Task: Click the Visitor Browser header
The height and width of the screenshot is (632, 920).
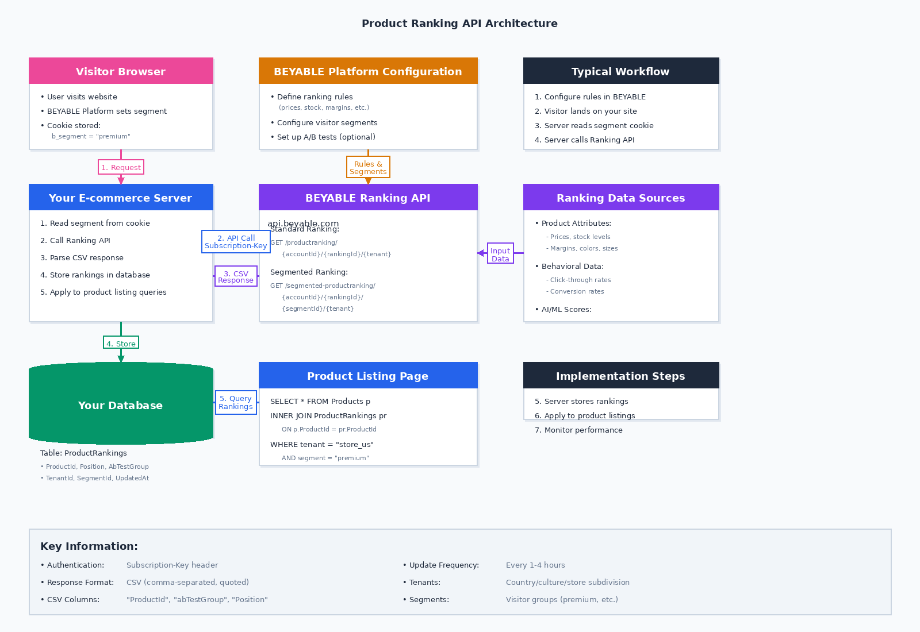Action: click(x=121, y=71)
